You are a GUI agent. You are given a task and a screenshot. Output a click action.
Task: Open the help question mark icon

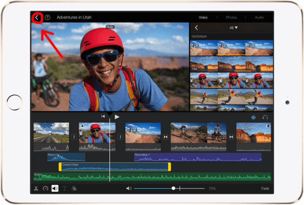point(48,18)
